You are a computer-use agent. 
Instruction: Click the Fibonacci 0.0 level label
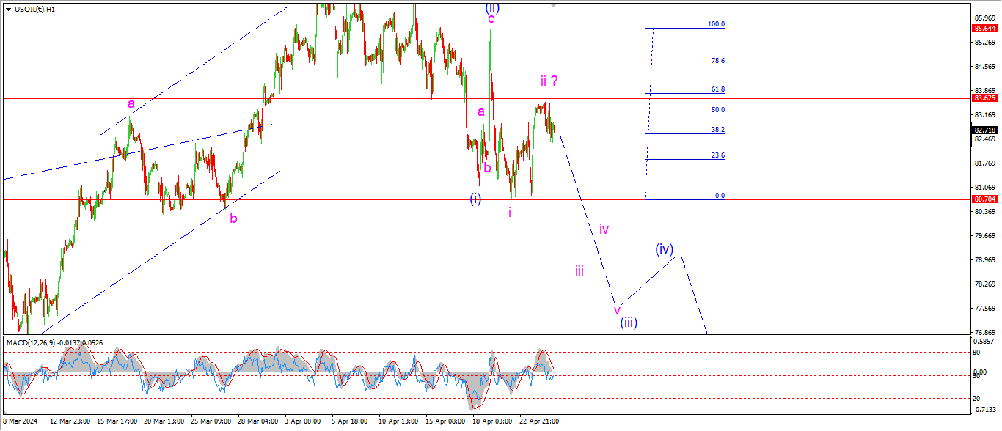(x=719, y=196)
